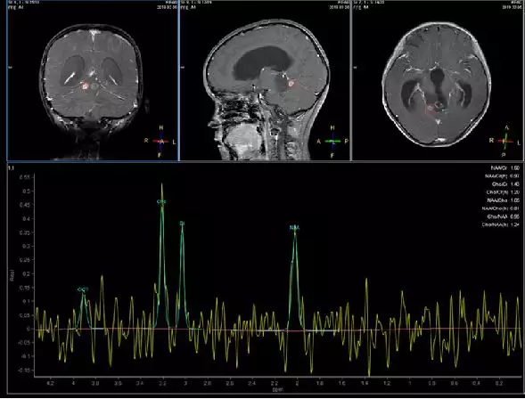
Task: Click the red voxel marker in sagittal view
Action: pos(291,83)
